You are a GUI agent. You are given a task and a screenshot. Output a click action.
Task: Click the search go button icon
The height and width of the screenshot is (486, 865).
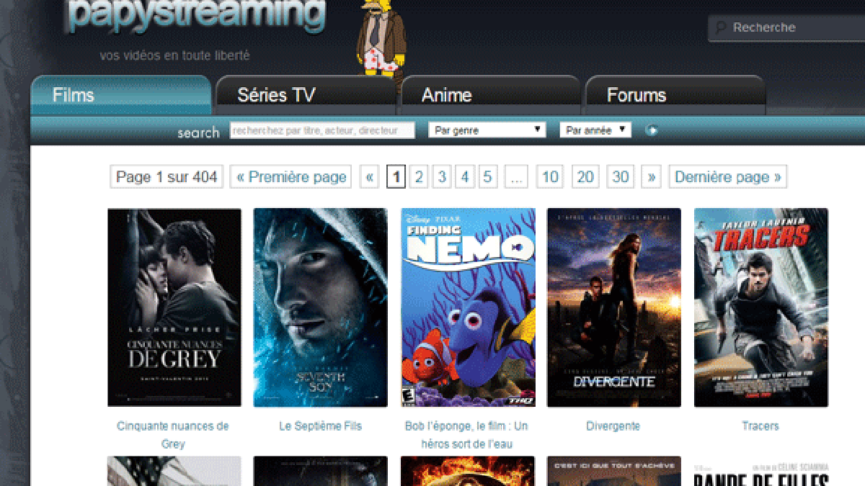coord(652,130)
